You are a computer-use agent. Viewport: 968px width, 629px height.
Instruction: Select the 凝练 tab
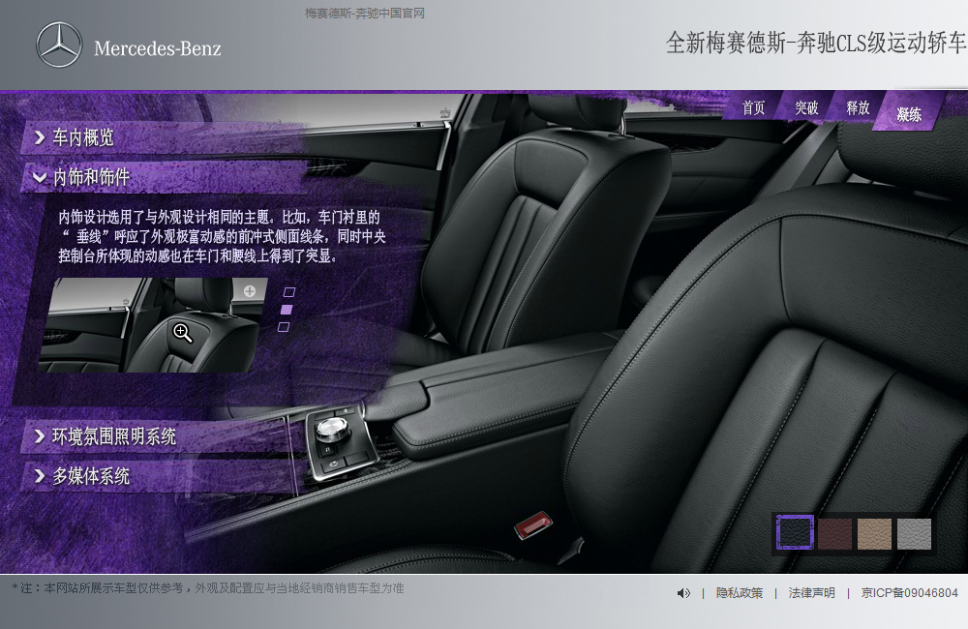click(909, 115)
